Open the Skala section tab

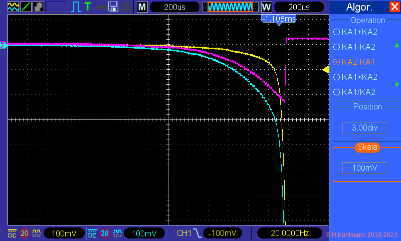tap(367, 147)
